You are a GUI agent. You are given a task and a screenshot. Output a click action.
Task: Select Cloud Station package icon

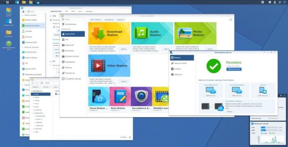99,97
